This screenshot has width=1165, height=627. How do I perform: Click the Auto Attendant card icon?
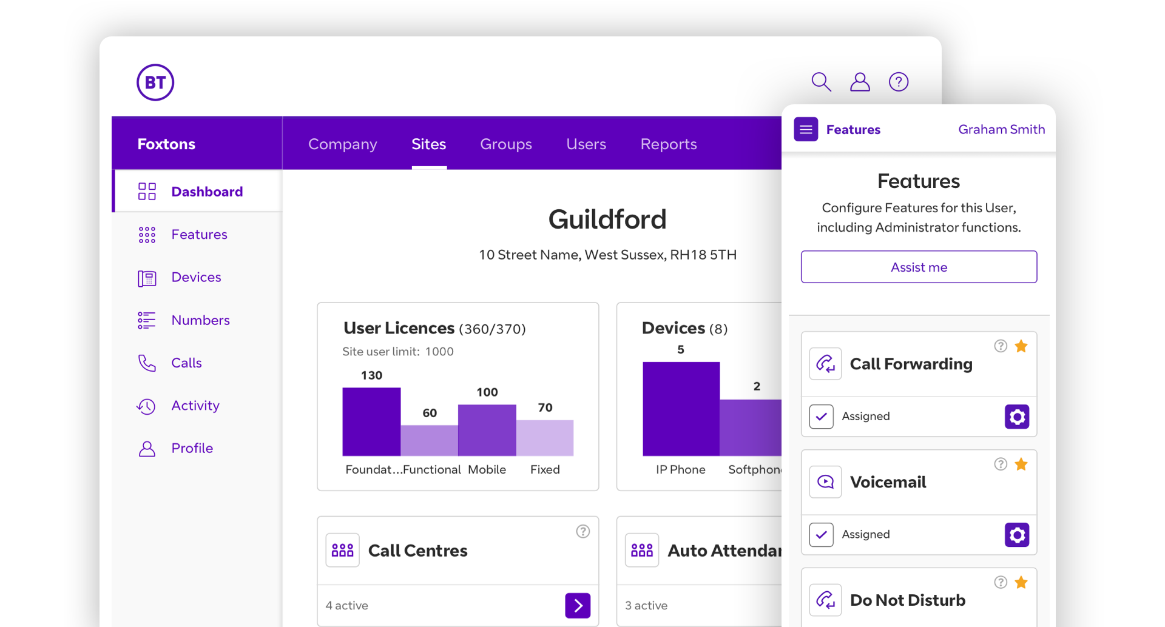[642, 550]
